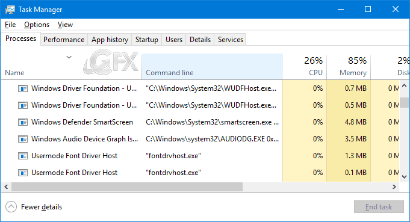Go to the Users tab
The image size is (410, 222).
(x=174, y=40)
